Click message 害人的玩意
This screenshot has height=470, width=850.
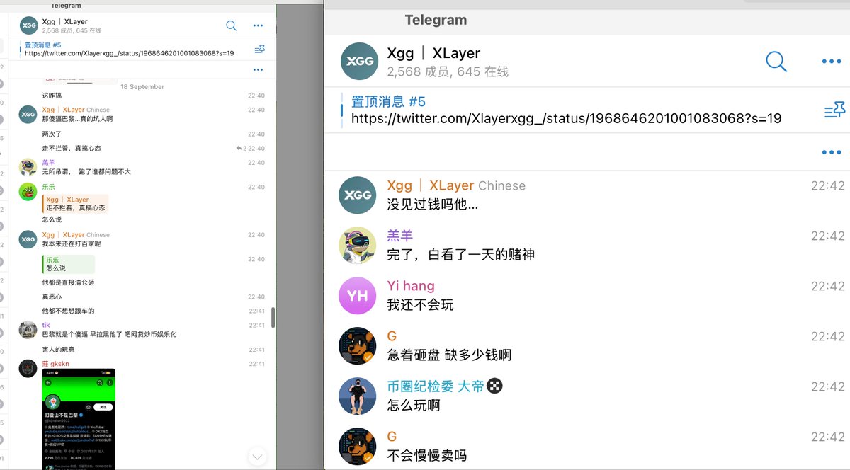[58, 350]
